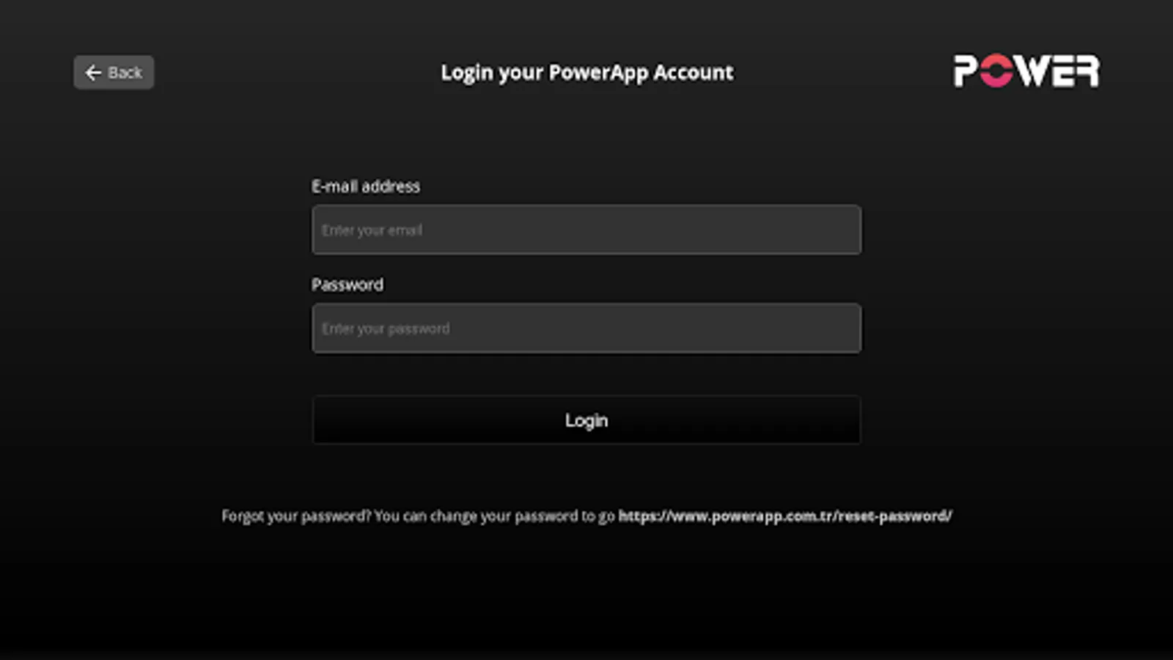Click the "Login your PowerApp Account" heading
The width and height of the screenshot is (1173, 660).
586,73
